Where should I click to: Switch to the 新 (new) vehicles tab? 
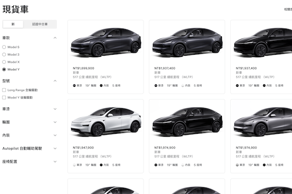[13, 24]
